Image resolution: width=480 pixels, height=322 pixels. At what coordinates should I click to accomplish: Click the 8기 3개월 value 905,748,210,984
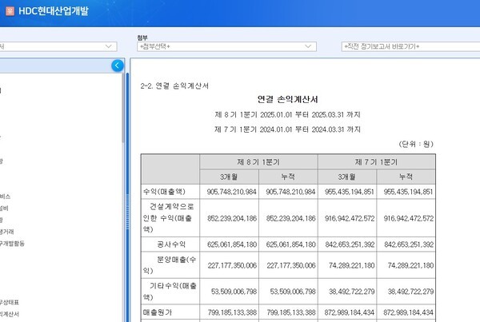(x=231, y=192)
